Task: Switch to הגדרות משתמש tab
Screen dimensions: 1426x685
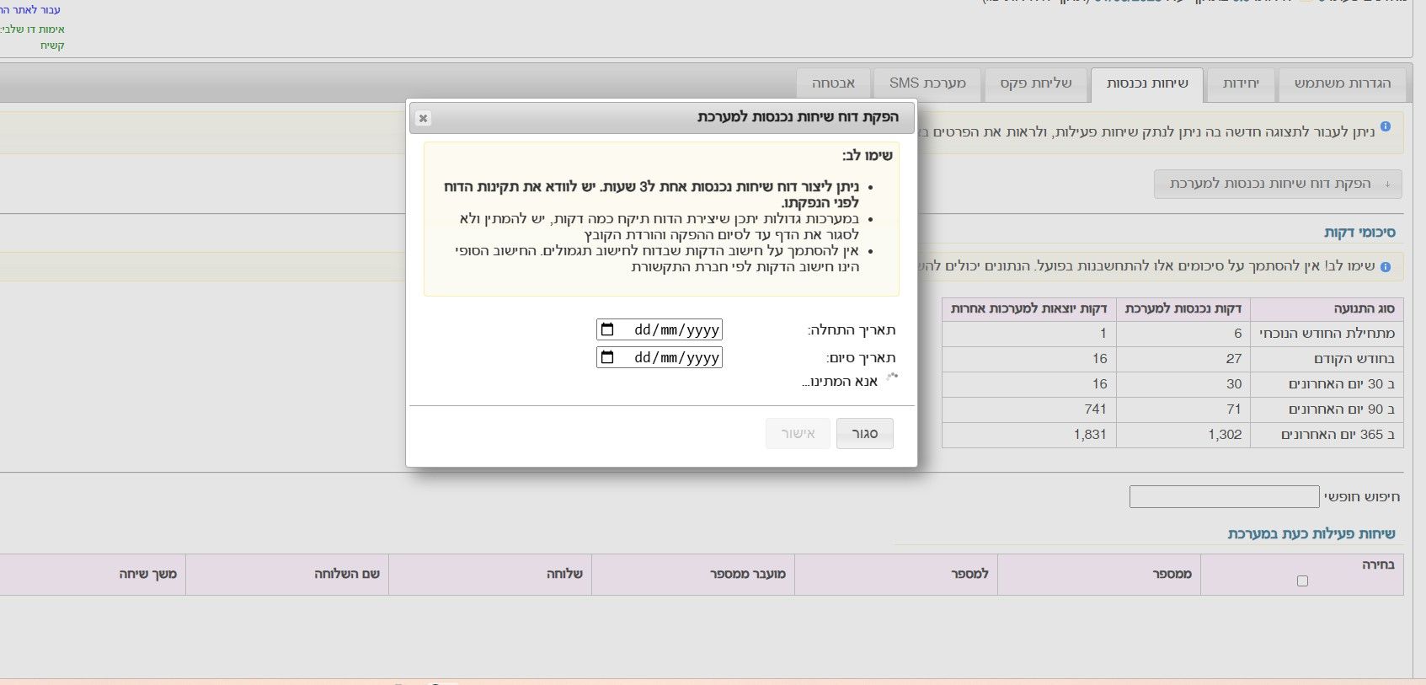Action: click(1343, 83)
